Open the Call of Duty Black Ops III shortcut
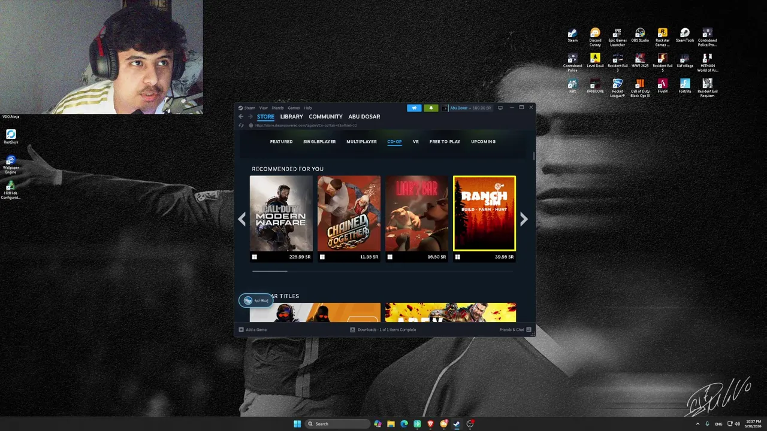 [640, 87]
